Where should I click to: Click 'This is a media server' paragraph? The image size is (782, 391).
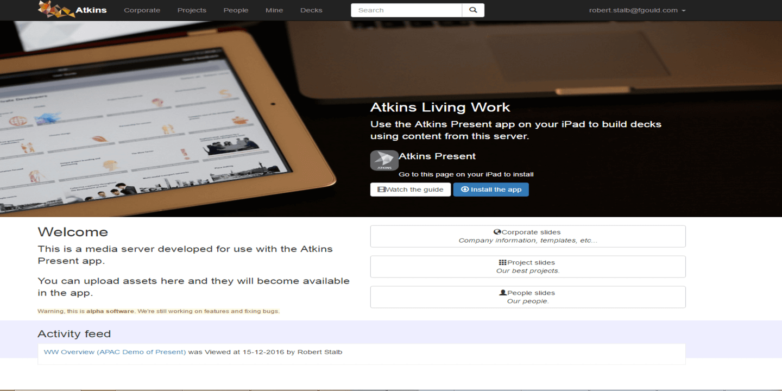pos(185,255)
